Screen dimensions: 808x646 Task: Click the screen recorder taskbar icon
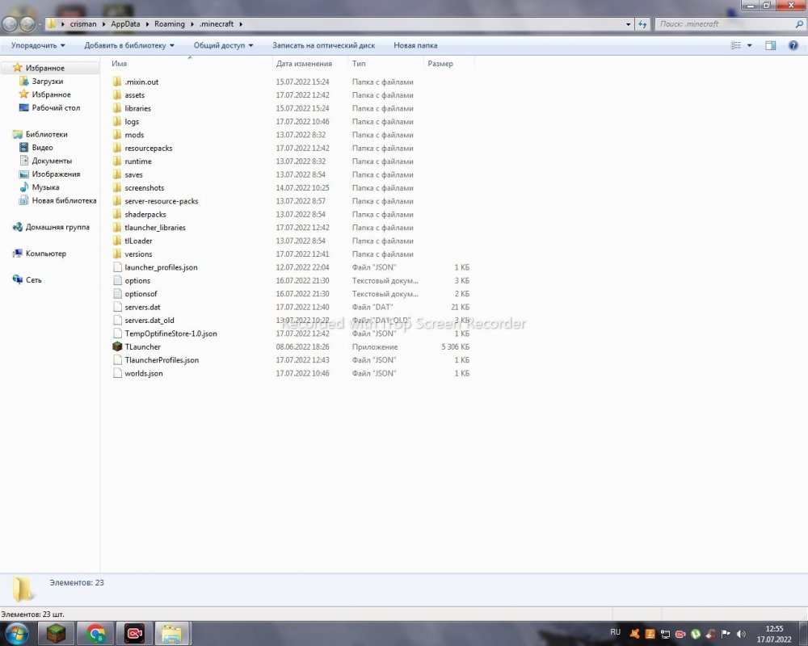134,633
